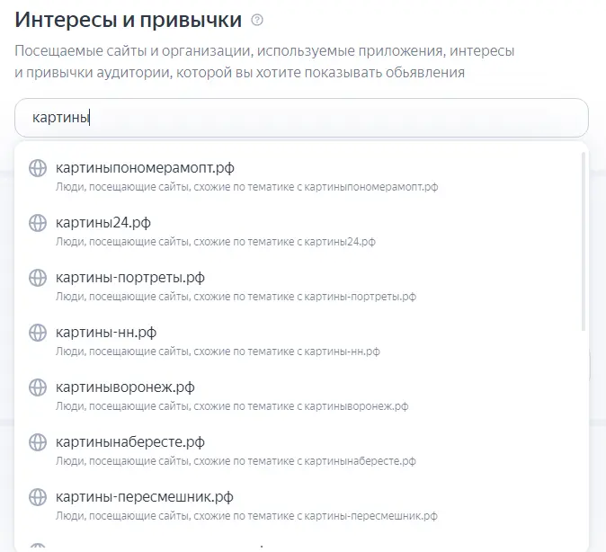
Task: Click globe icon next to картины-пересмешник.рф
Action: pyautogui.click(x=37, y=497)
